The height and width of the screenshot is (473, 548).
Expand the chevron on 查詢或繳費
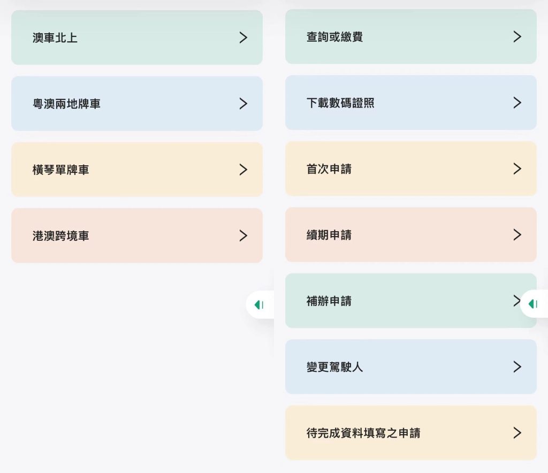click(517, 36)
